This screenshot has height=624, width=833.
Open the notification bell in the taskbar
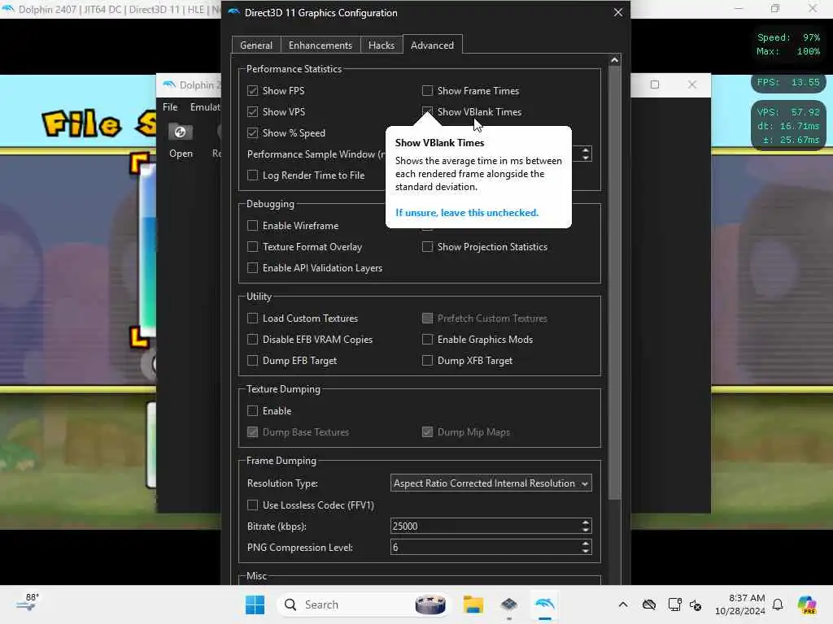pyautogui.click(x=778, y=604)
